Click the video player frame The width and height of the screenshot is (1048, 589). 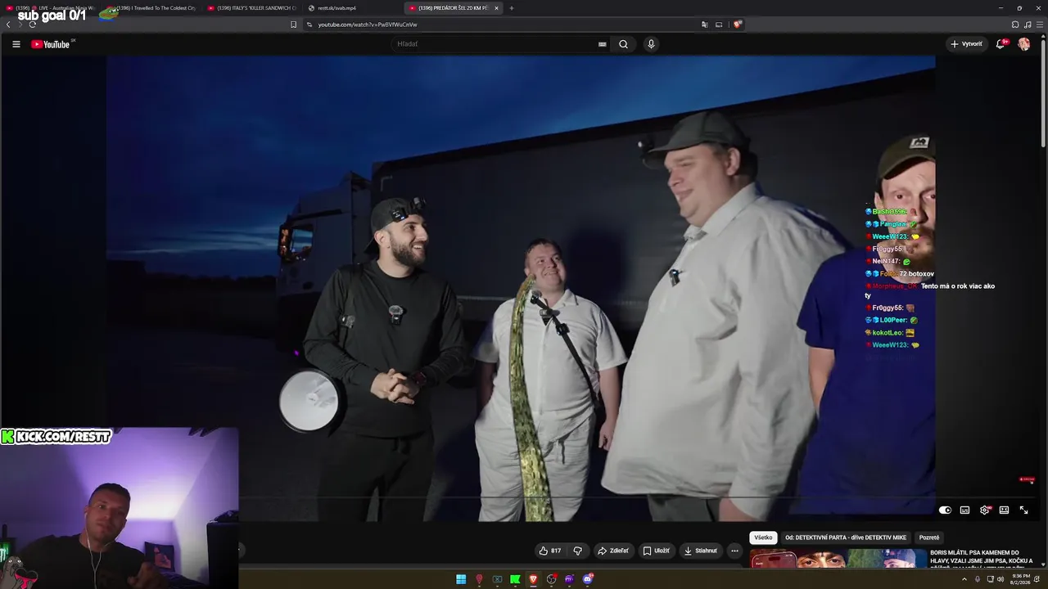tap(521, 288)
